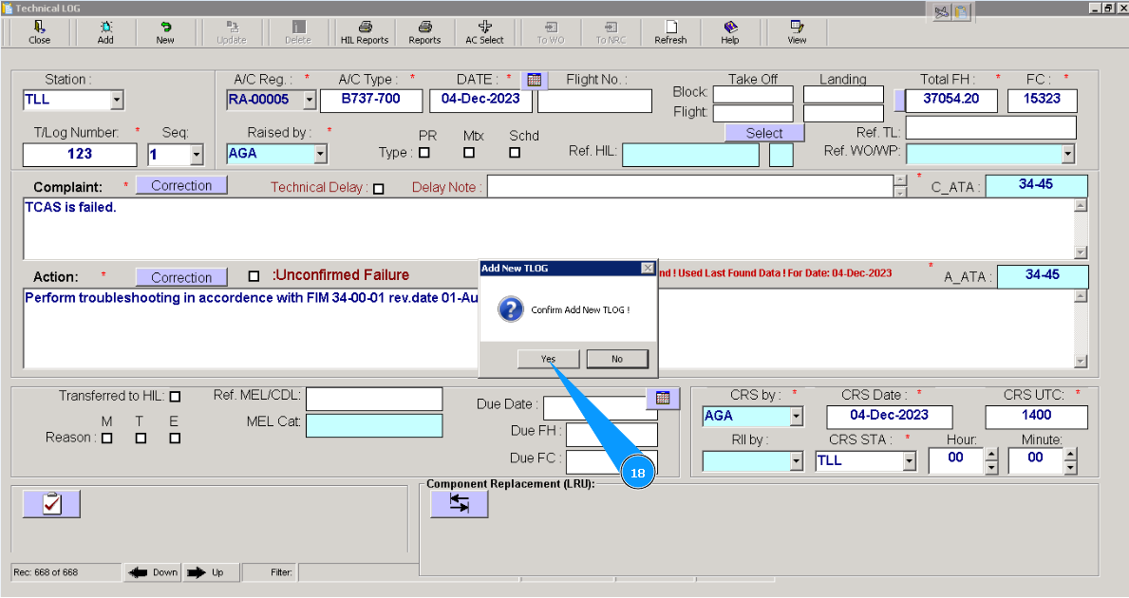Tick the Reason E checkbox
This screenshot has height=598, width=1129.
(x=175, y=438)
